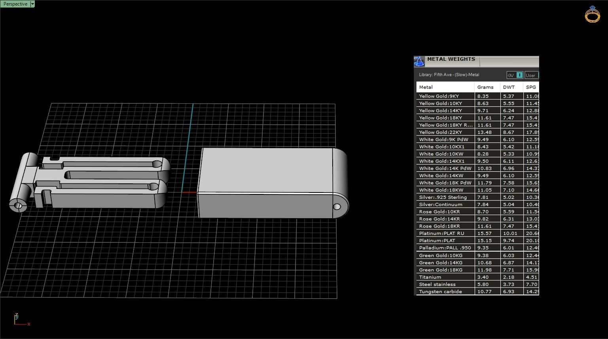Toggle the GV library switch

(515, 75)
